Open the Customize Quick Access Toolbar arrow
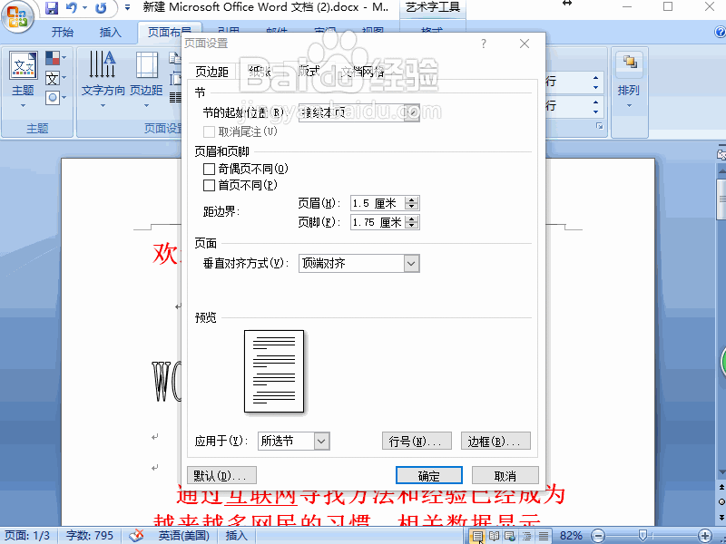This screenshot has height=544, width=726. pos(127,8)
